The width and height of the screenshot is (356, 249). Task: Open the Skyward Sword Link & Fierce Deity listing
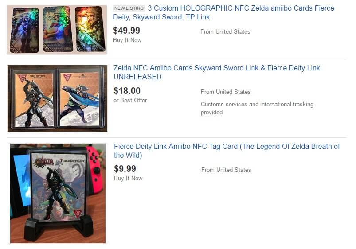[x=216, y=68]
